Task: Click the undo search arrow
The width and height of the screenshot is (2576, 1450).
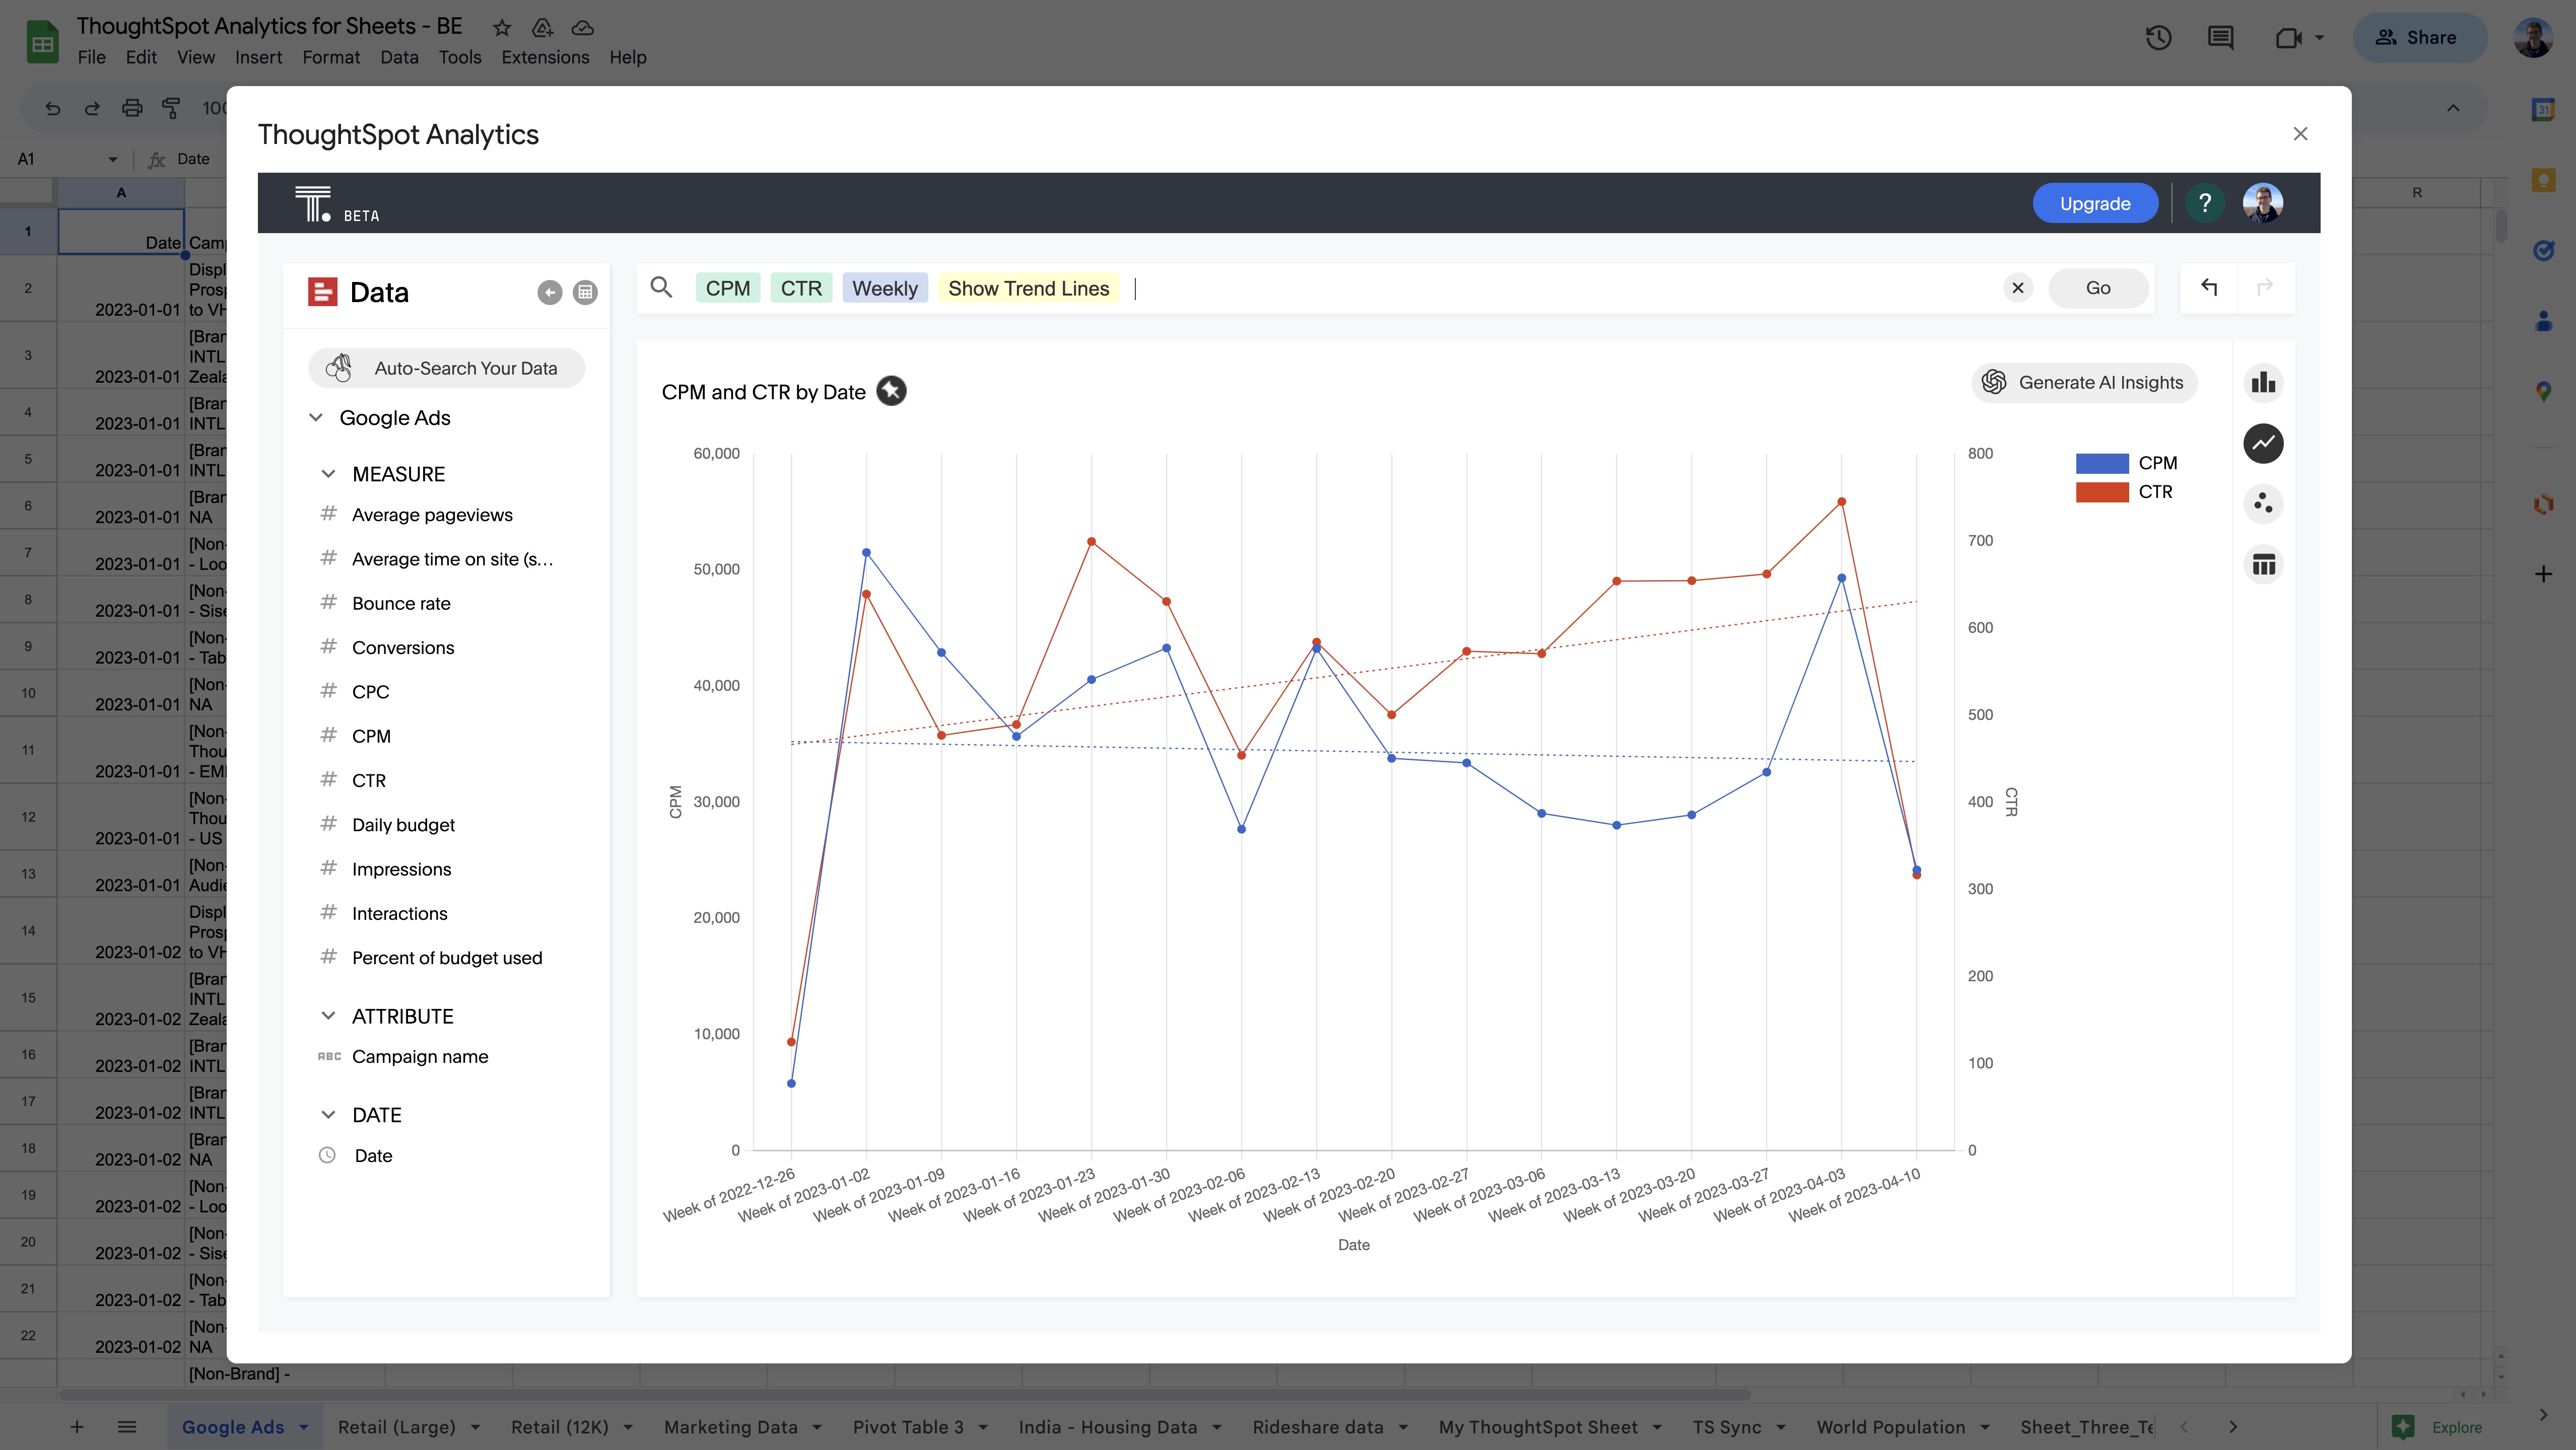Action: (x=2209, y=288)
